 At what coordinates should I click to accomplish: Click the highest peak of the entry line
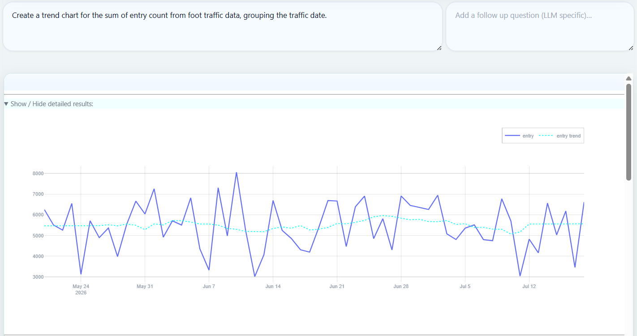point(236,172)
